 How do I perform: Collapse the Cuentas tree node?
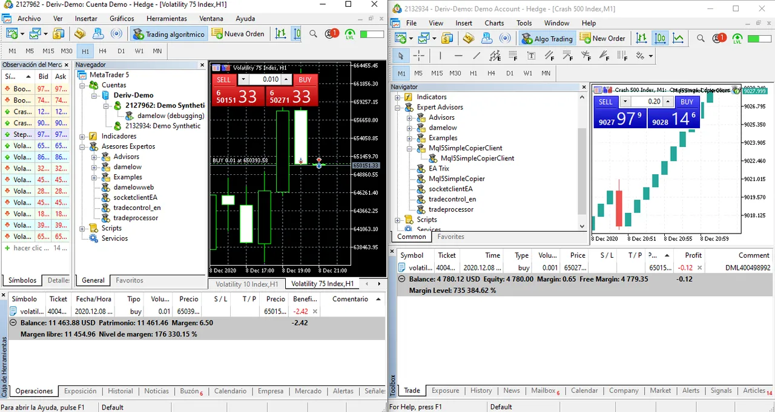click(82, 85)
